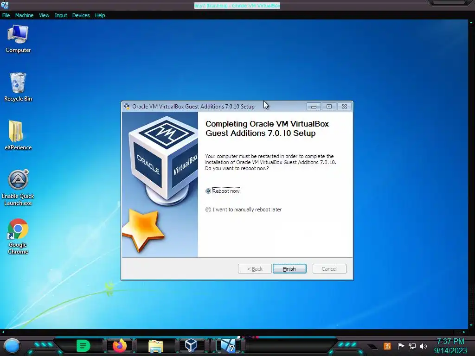Click the VirtualBox host window title bar icon
475x356 pixels.
coord(5,5)
